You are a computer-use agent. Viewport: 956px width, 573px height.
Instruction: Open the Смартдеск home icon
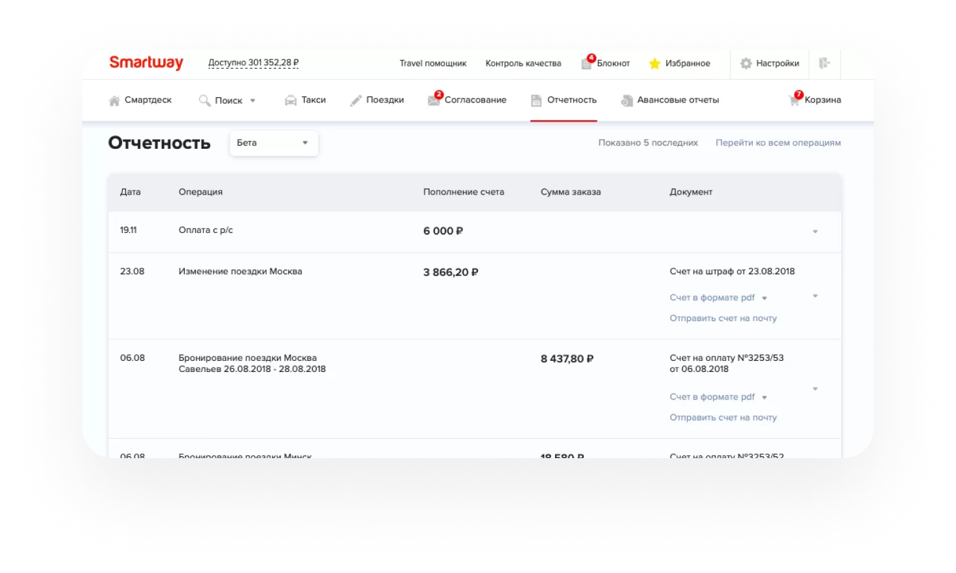[114, 101]
